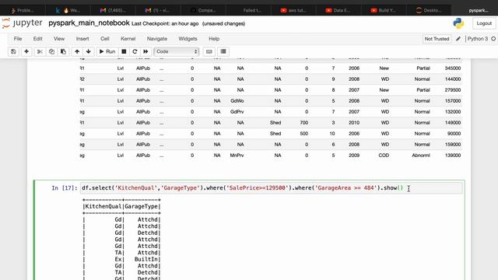Screen dimensions: 498x280
Task: Insert cell below with plus icon
Action: 26,51
